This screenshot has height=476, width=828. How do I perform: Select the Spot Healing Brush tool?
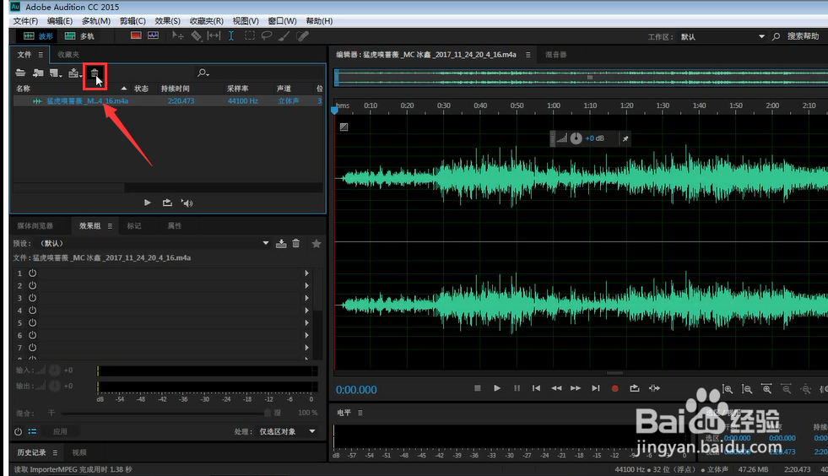302,36
